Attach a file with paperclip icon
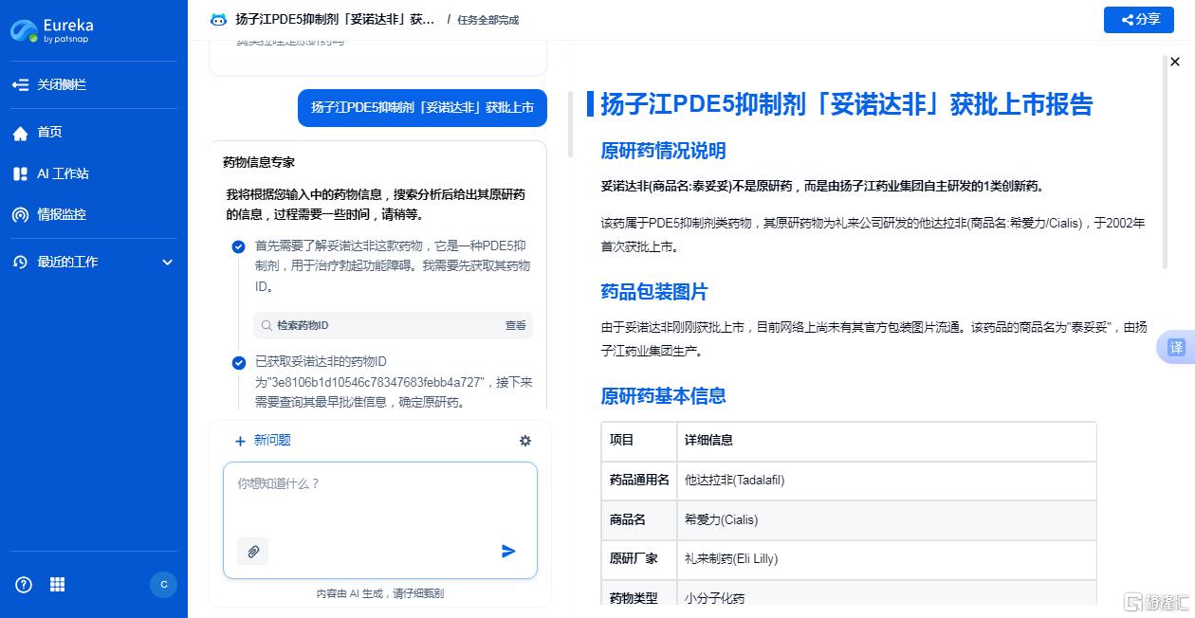The width and height of the screenshot is (1195, 618). click(253, 552)
